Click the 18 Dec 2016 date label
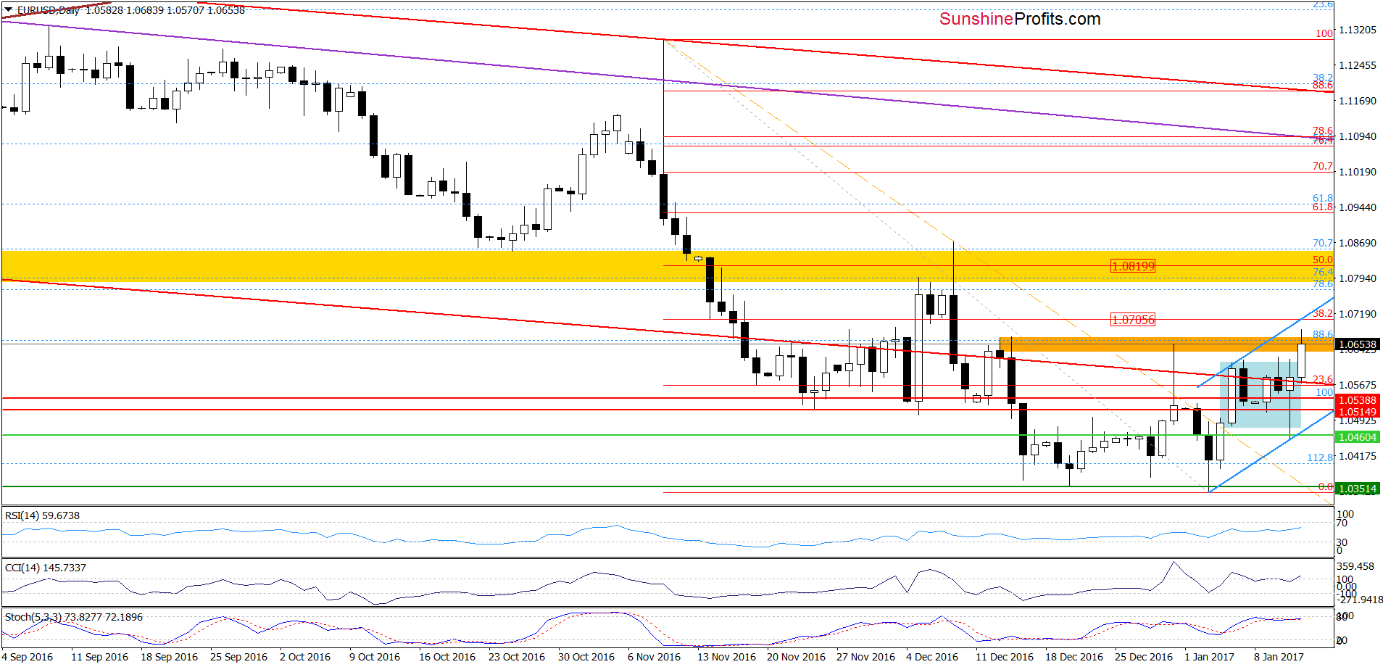The image size is (1383, 667). pos(1074,657)
